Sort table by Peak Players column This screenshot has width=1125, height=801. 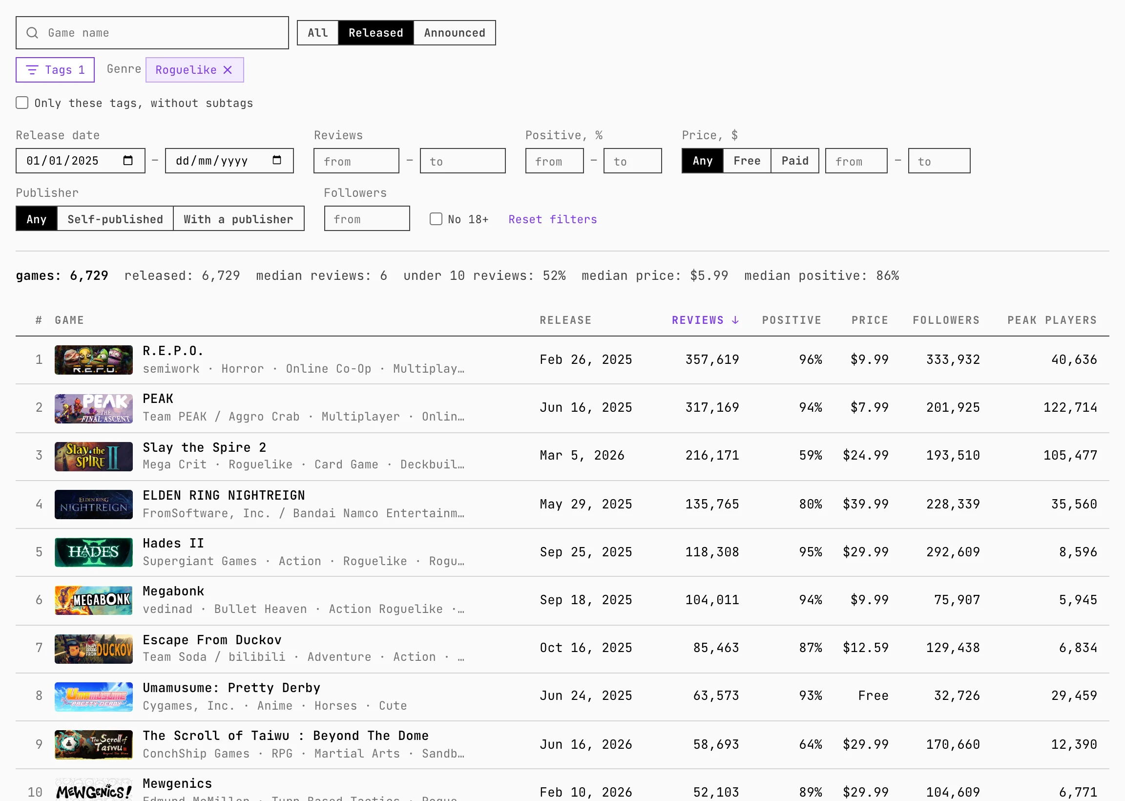click(1052, 320)
